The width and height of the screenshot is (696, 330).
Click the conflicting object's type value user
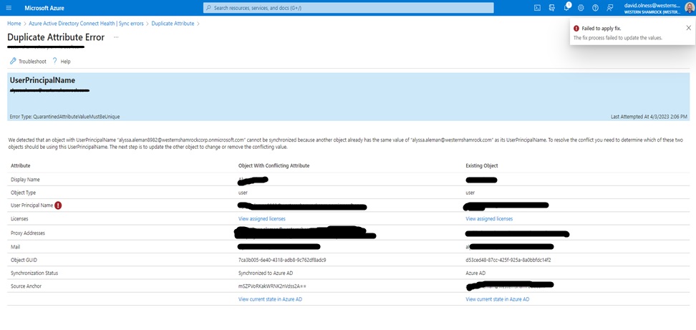[243, 193]
